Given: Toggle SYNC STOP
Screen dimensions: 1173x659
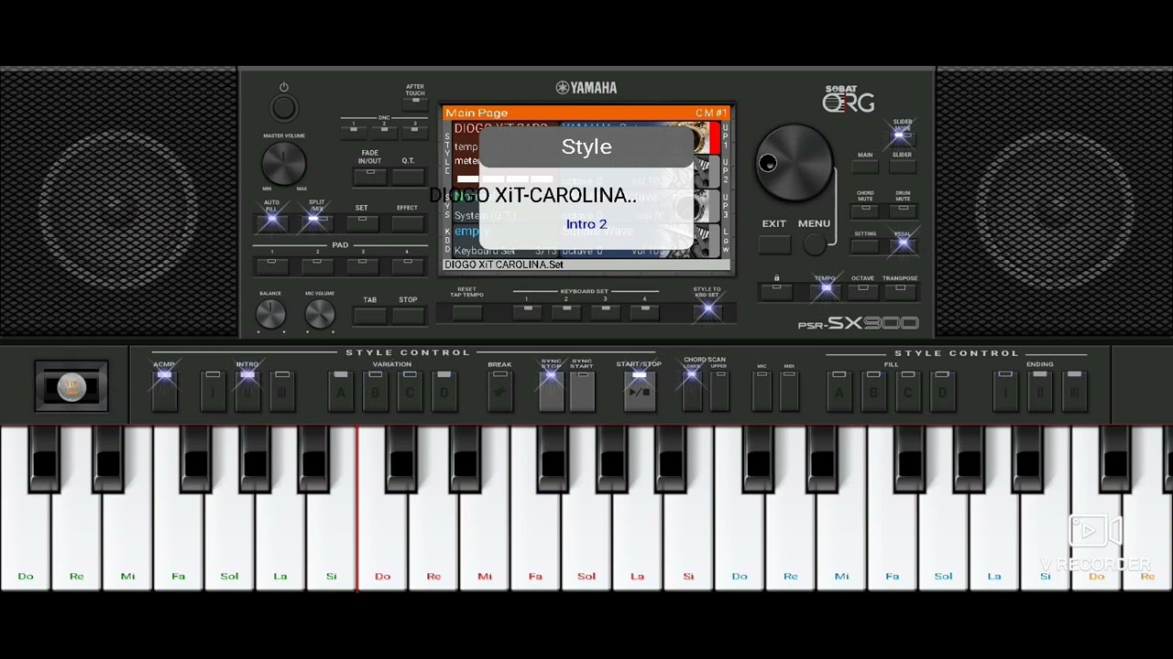Looking at the screenshot, I should pos(551,392).
